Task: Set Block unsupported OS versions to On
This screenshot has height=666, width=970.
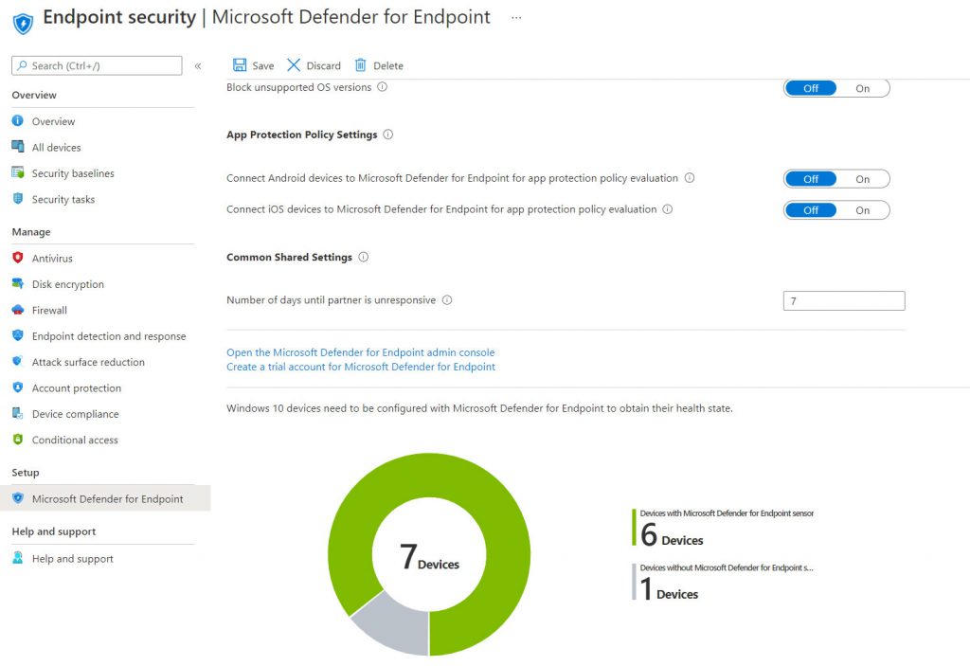Action: (862, 88)
